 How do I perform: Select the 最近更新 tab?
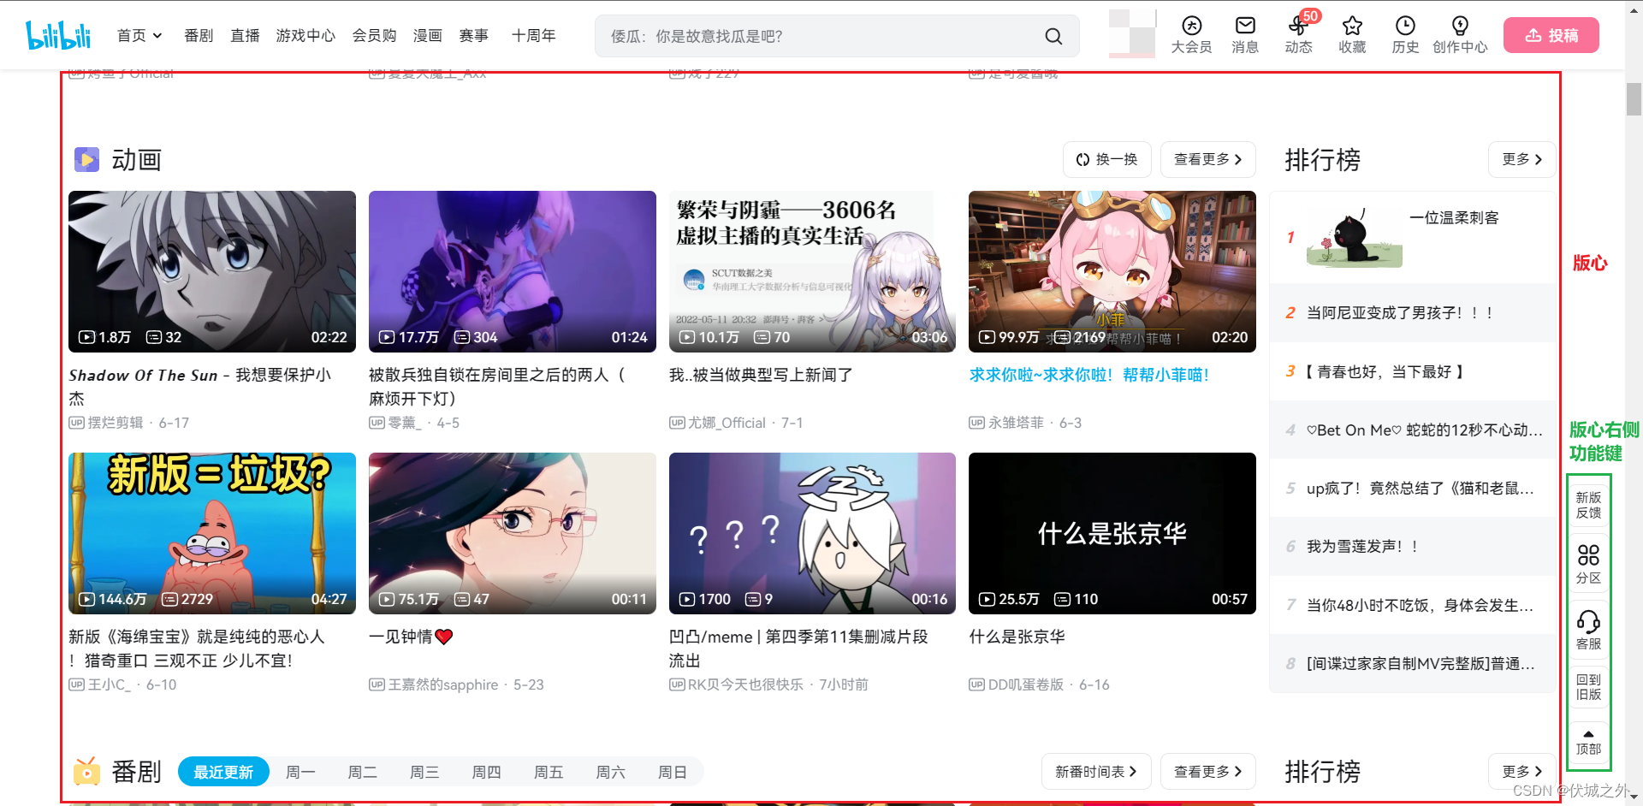click(223, 772)
